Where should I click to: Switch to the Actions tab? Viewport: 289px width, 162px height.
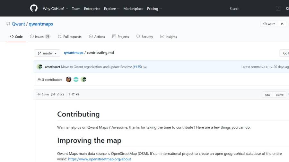tap(97, 37)
